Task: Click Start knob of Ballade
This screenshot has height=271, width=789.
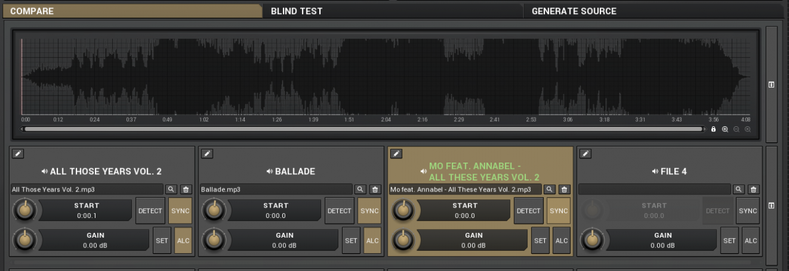Action: tap(214, 211)
